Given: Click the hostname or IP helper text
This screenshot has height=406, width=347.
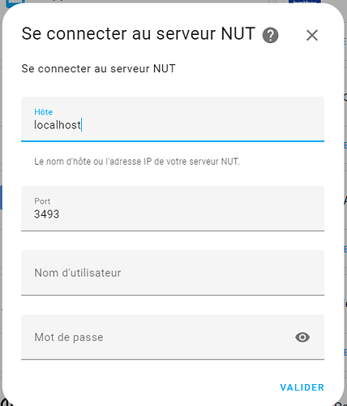Looking at the screenshot, I should click(x=137, y=162).
